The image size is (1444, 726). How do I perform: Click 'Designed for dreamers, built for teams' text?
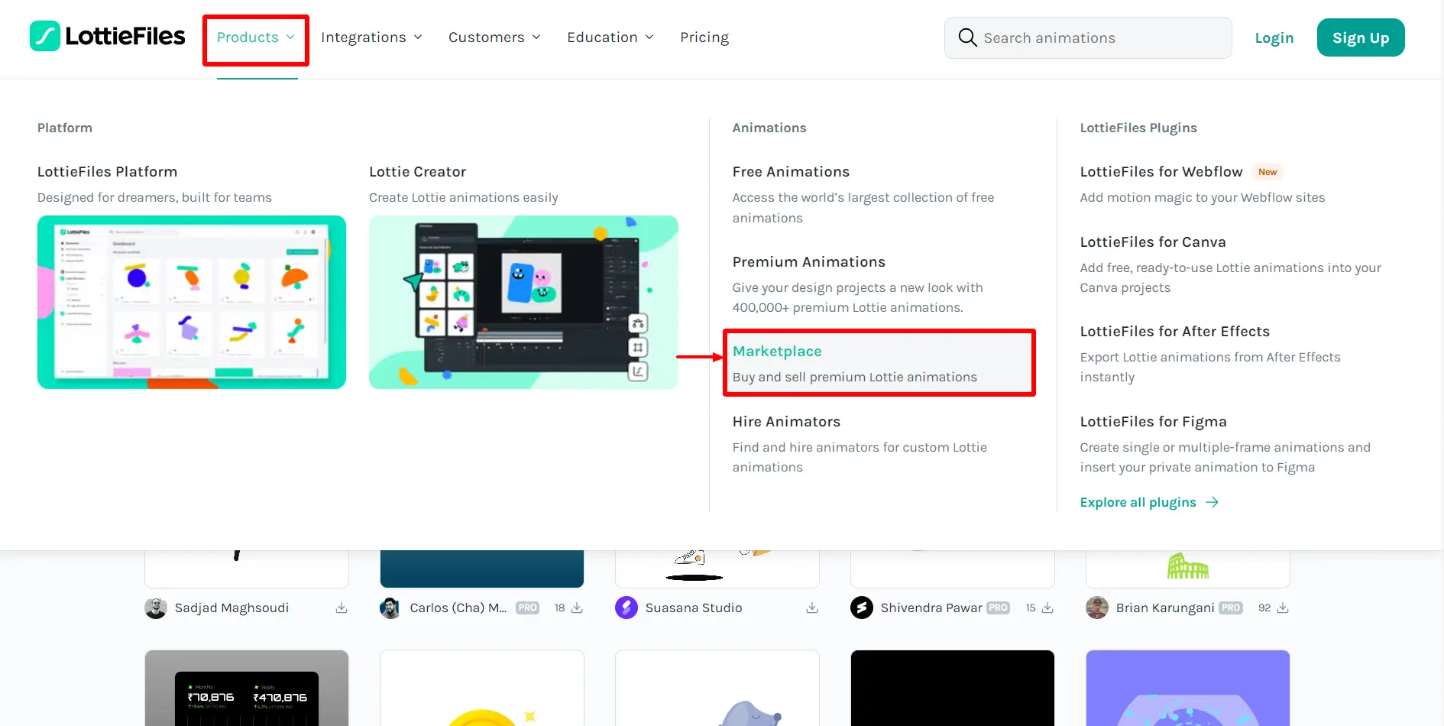click(154, 197)
